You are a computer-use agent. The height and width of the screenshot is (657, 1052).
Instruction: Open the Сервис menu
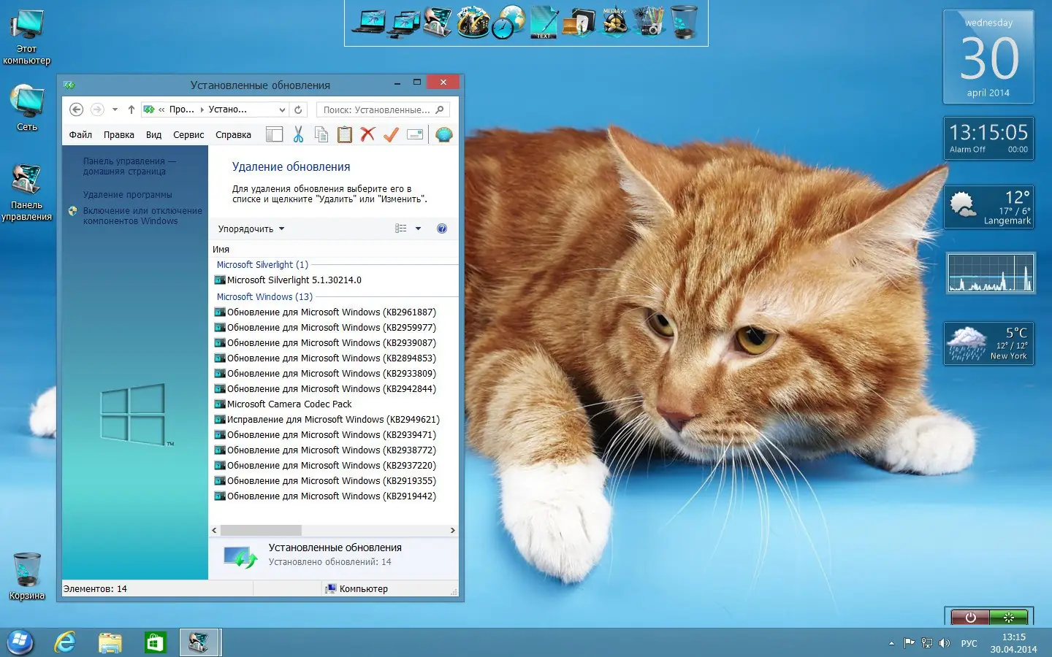[x=188, y=135]
